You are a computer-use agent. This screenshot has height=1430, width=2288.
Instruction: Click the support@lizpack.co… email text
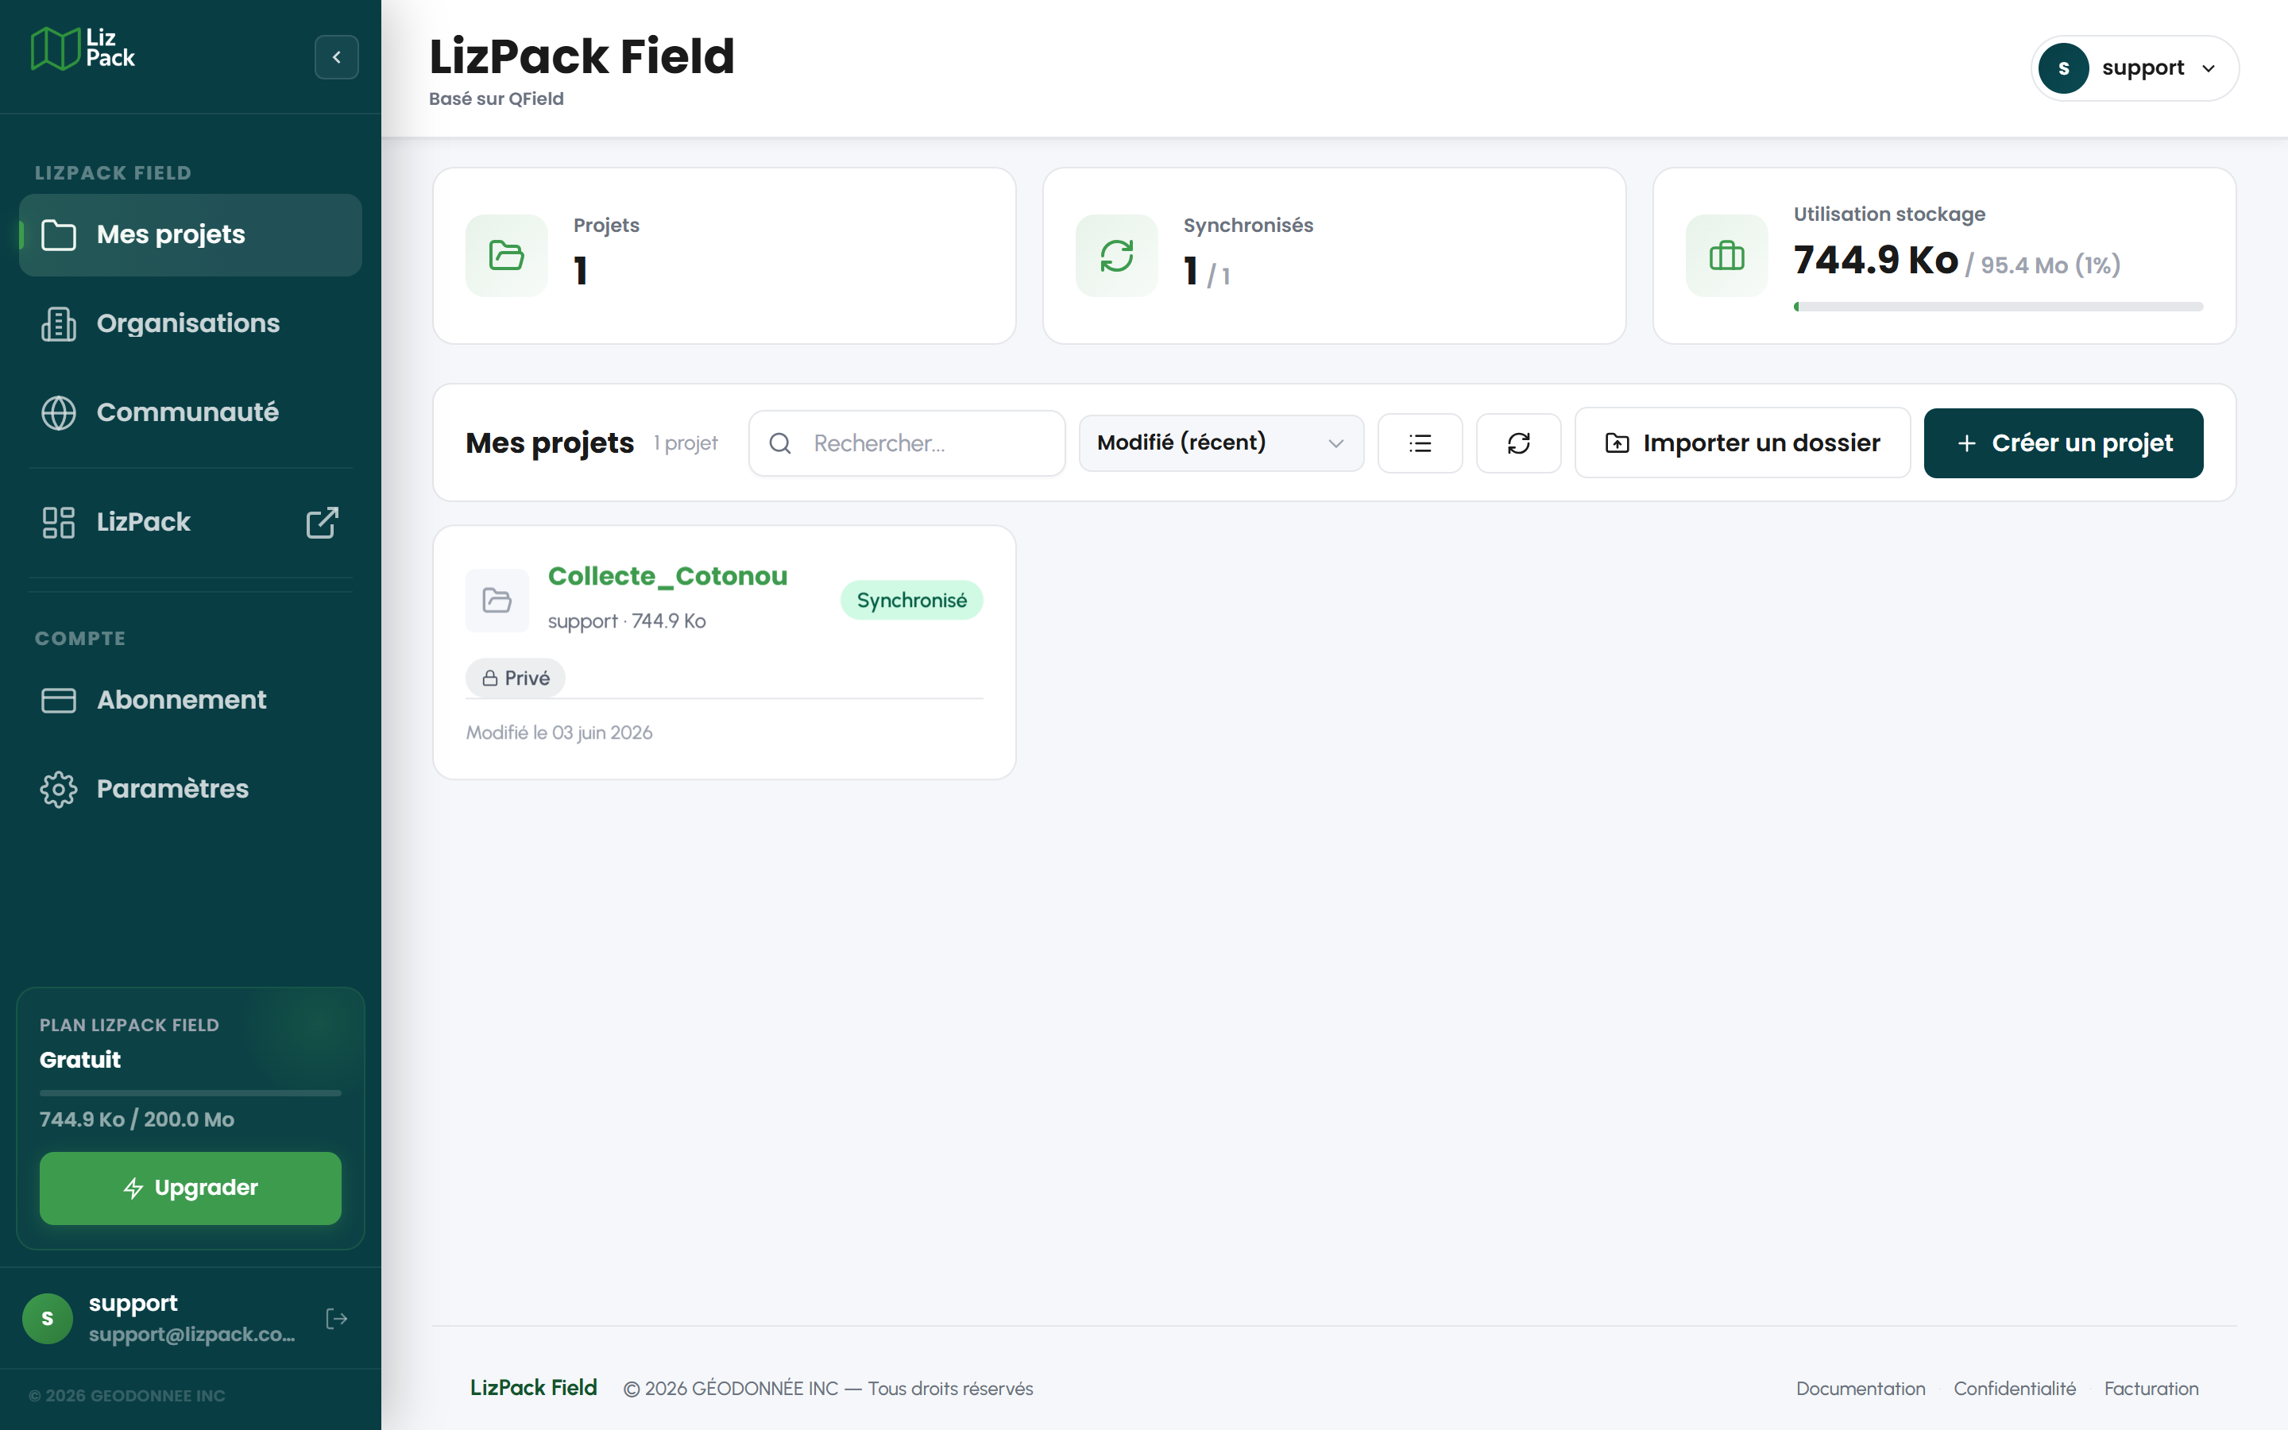pos(192,1334)
